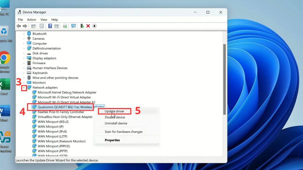Click the Back arrow in the toolbar
303x170 pixels.
click(19, 26)
